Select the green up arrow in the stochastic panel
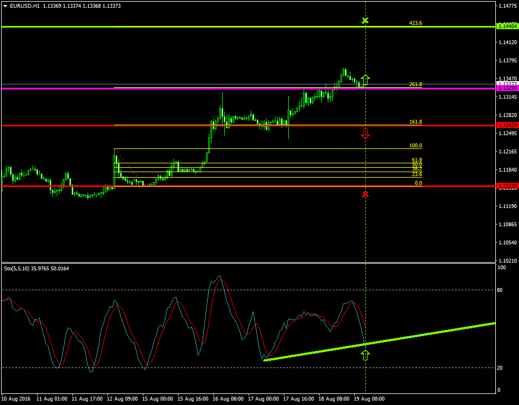Screen dimensions: 519x405 365,355
